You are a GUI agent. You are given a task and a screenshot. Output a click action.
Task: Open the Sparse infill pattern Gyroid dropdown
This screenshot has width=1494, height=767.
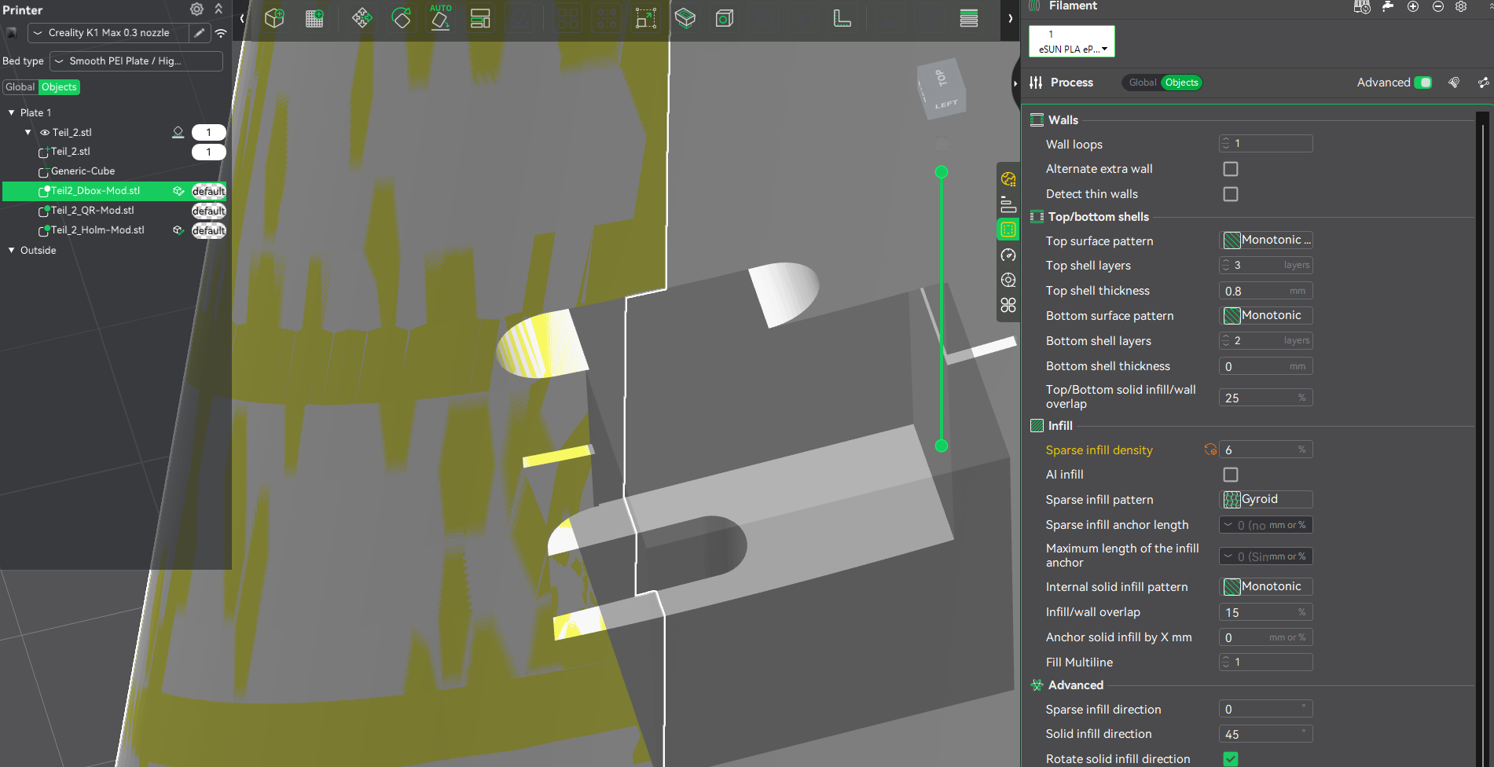coord(1265,500)
